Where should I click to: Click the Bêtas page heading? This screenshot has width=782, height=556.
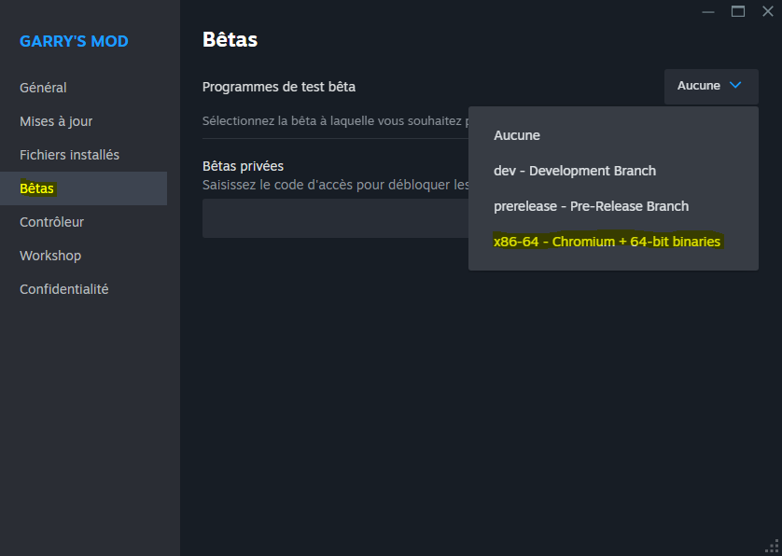(x=230, y=40)
